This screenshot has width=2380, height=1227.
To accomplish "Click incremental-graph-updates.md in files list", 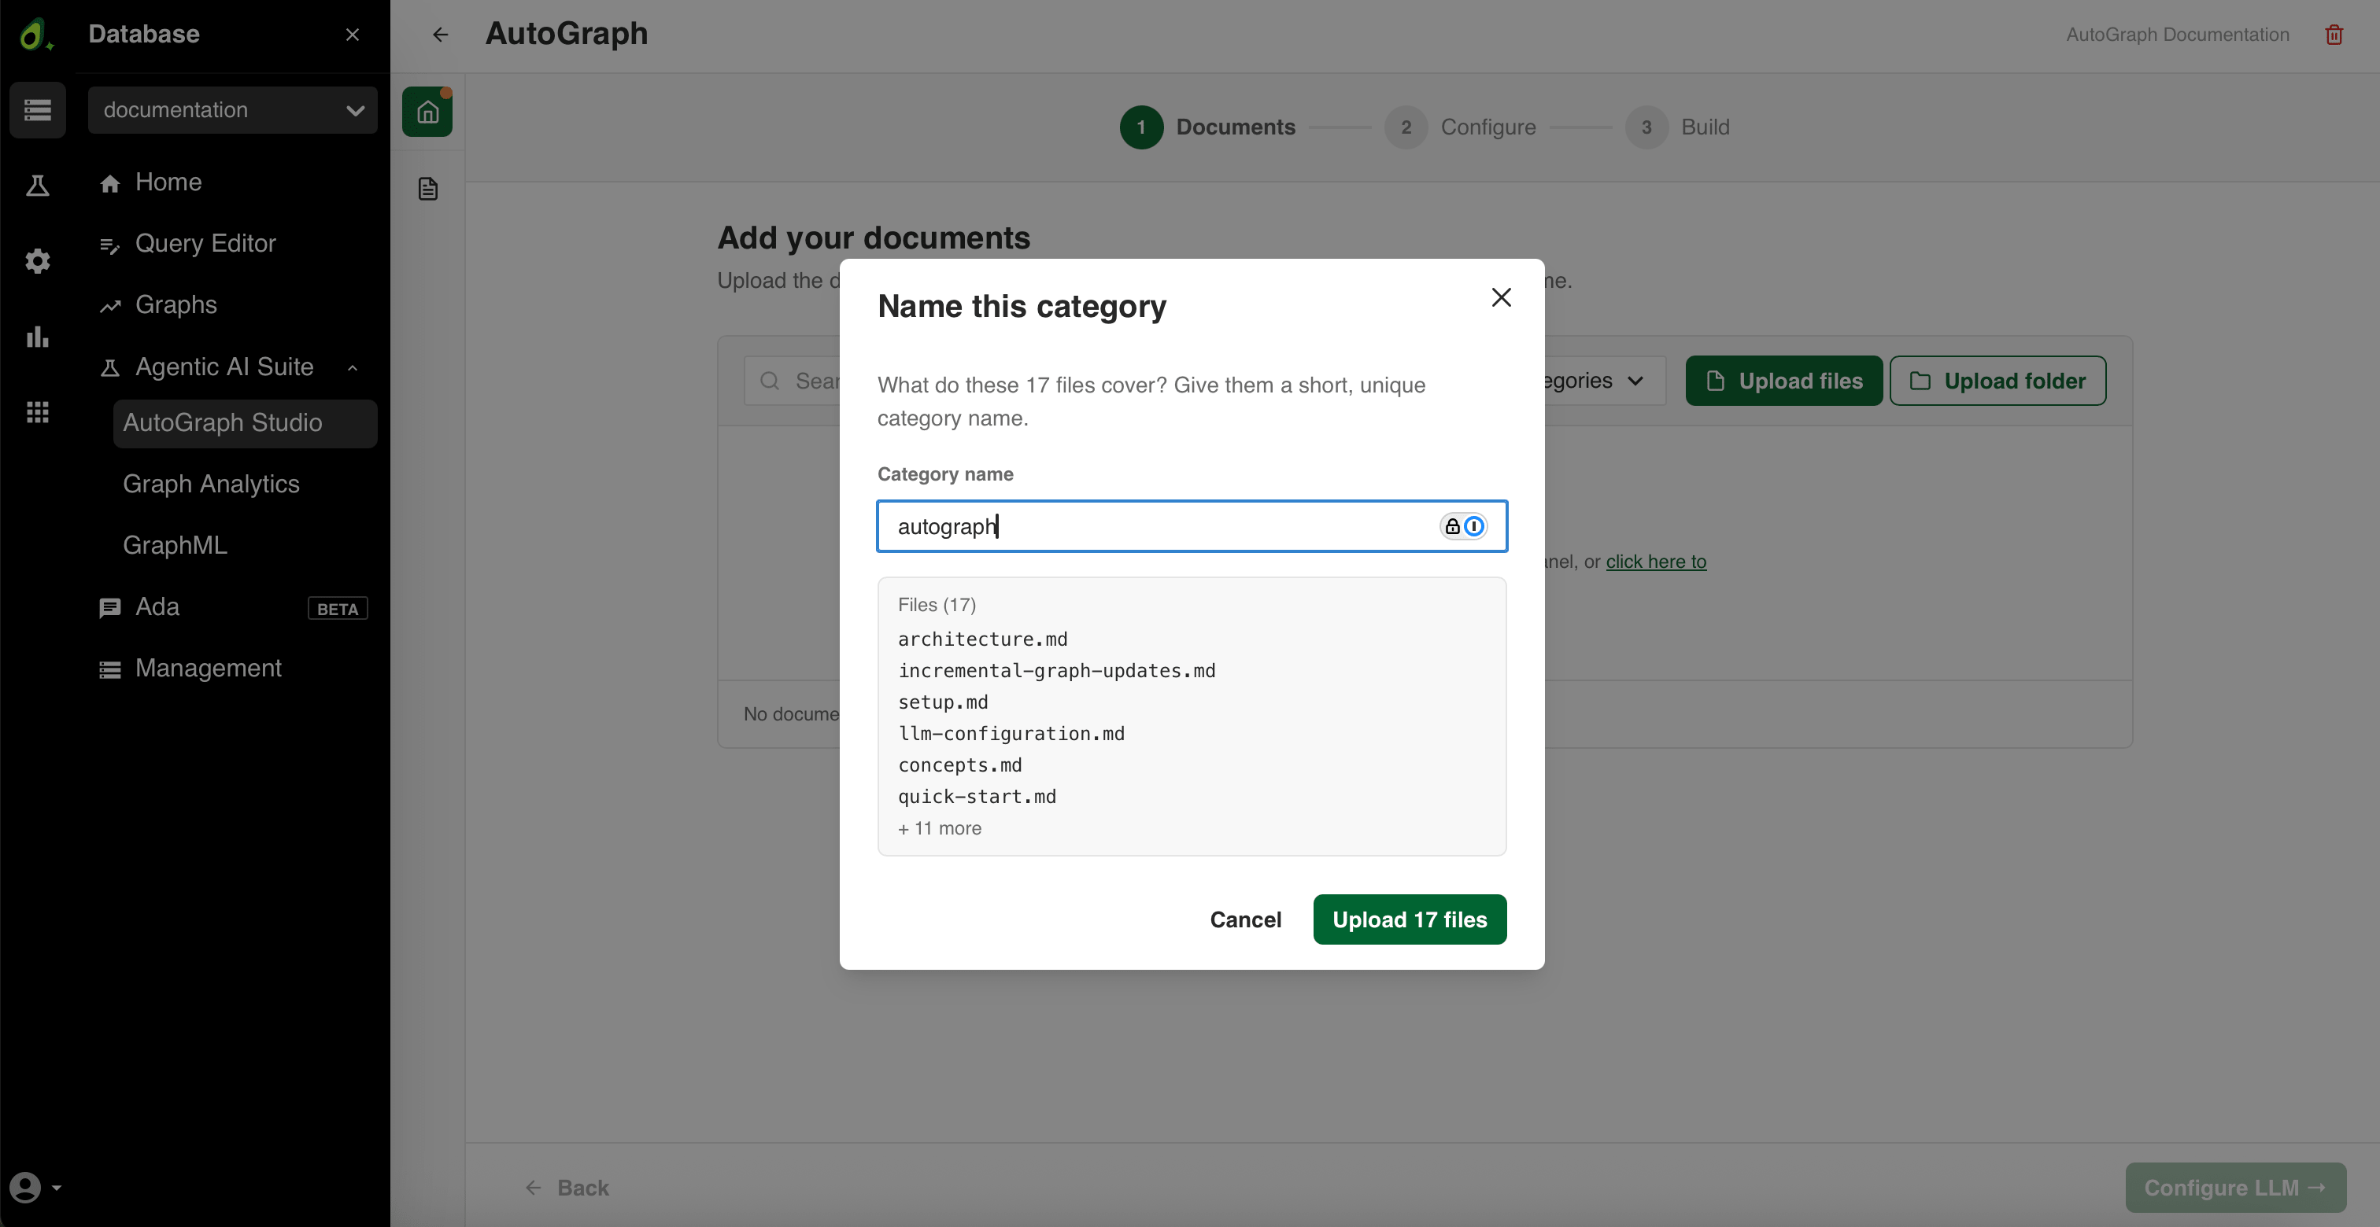I will 1056,670.
